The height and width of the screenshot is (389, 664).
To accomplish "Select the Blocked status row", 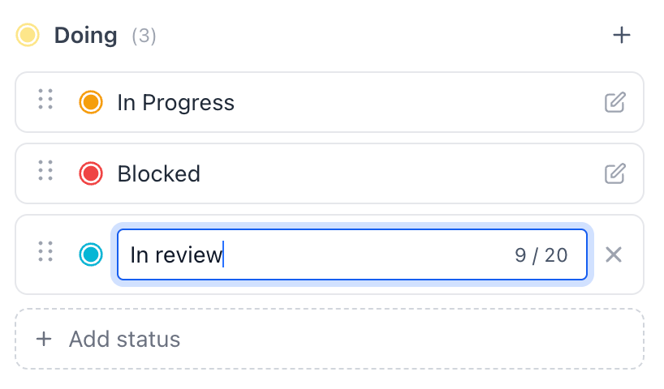I will [x=330, y=173].
